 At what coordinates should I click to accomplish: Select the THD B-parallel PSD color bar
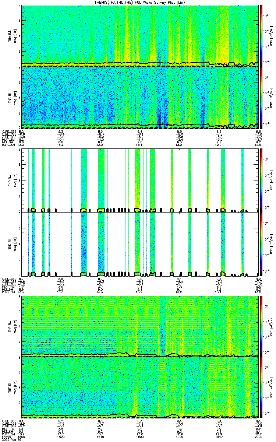pos(262,242)
